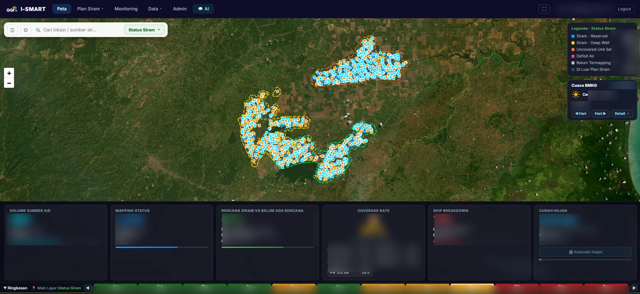Click the GGF I-SMART logo
Image resolution: width=640 pixels, height=294 pixels.
coord(26,9)
